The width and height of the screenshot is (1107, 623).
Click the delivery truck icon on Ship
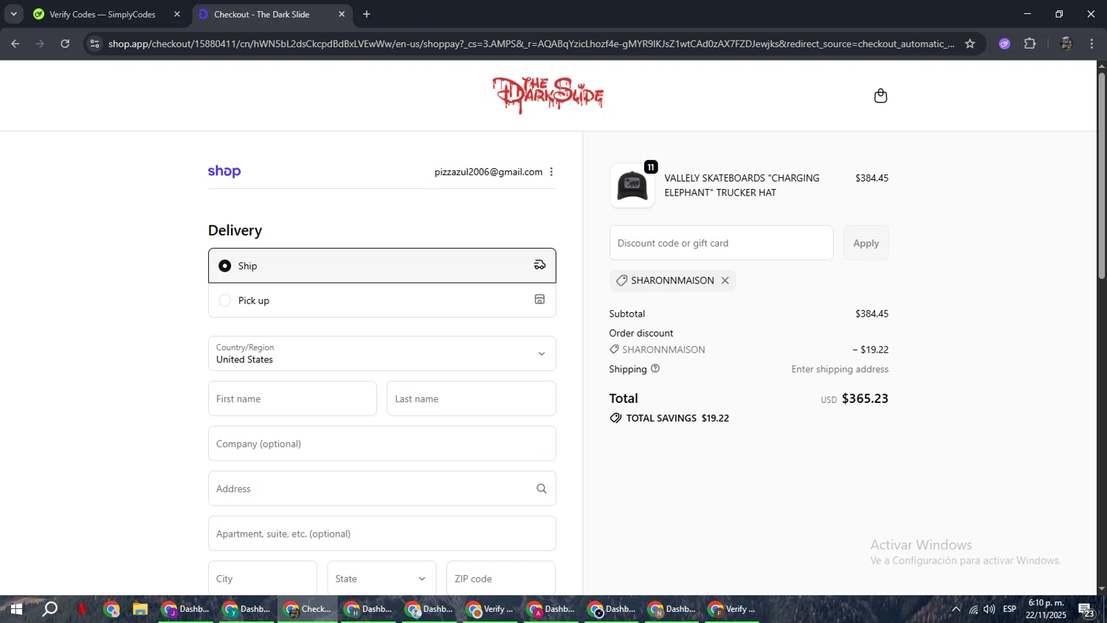[x=539, y=265]
